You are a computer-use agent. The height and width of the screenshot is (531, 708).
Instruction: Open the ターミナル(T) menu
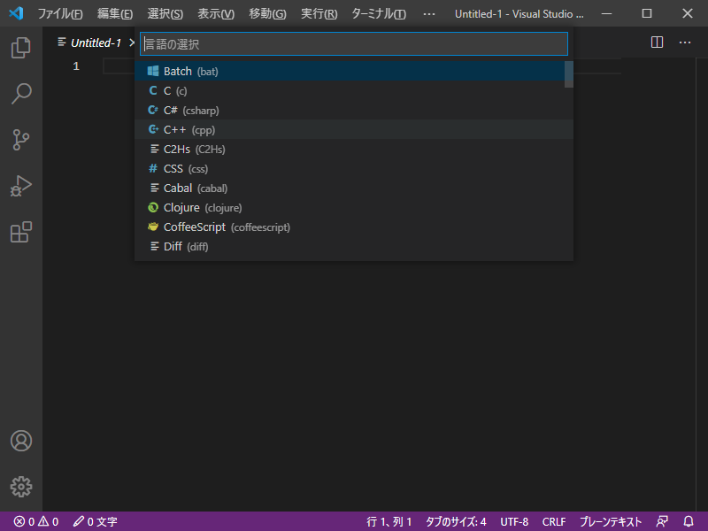[x=379, y=13]
